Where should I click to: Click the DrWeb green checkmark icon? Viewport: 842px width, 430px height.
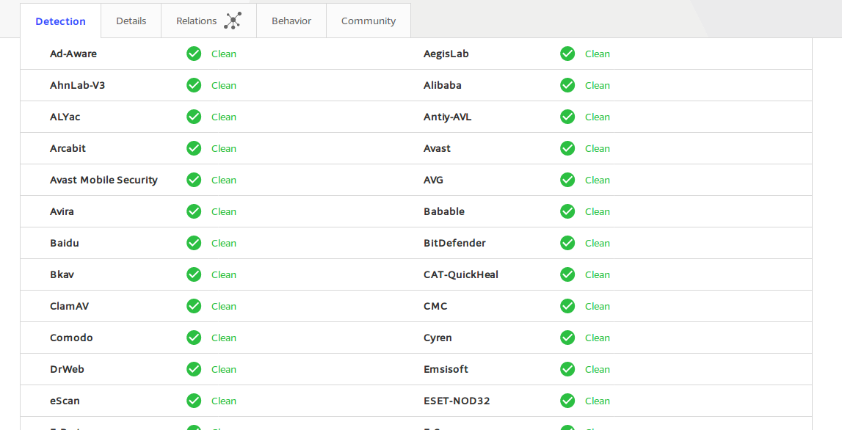tap(194, 369)
